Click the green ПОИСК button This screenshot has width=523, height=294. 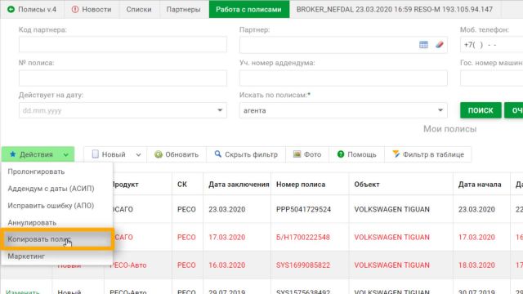tap(481, 110)
